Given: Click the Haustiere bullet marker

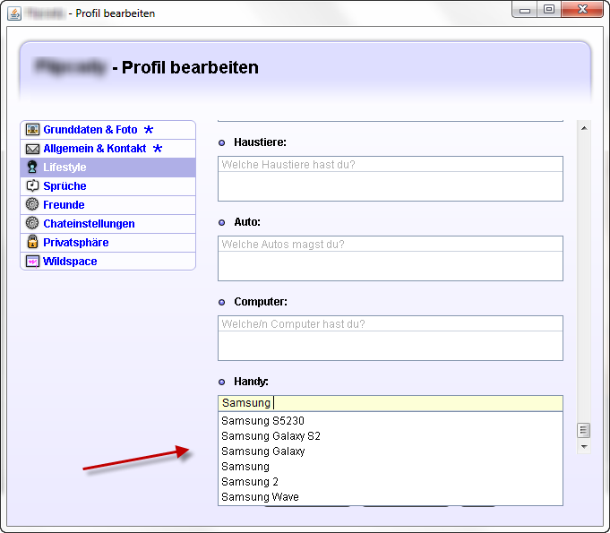Looking at the screenshot, I should 222,142.
